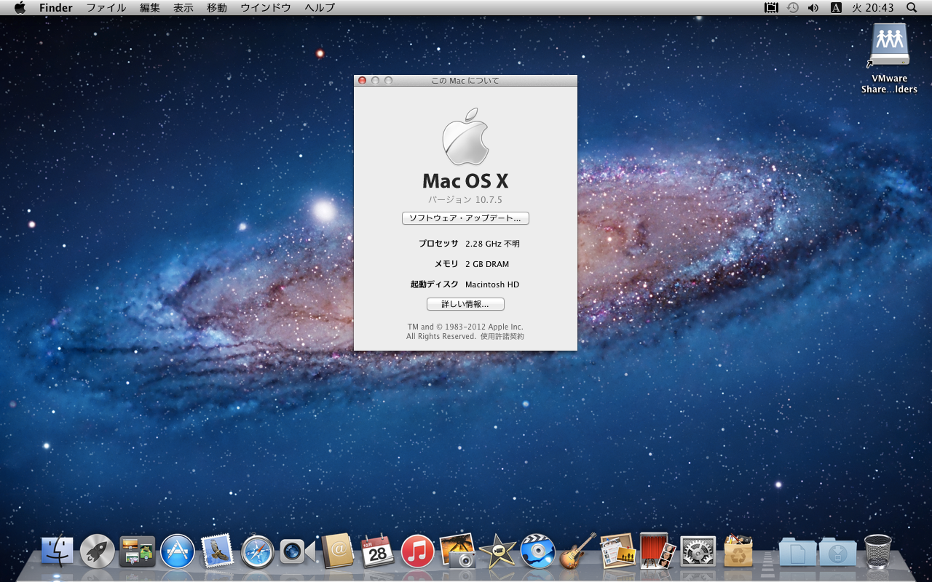Image resolution: width=932 pixels, height=582 pixels.
Task: Open the iWeb photo-page Dock icon
Action: [x=617, y=551]
